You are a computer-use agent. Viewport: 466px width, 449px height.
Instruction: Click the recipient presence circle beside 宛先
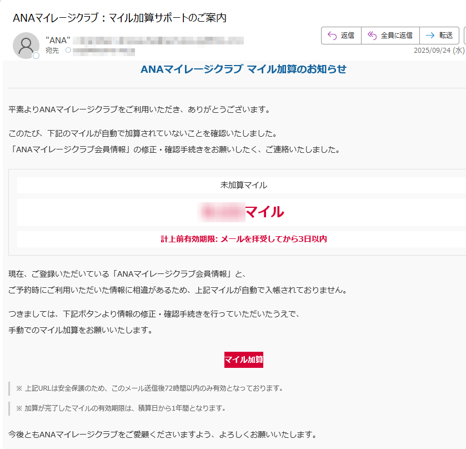[68, 51]
